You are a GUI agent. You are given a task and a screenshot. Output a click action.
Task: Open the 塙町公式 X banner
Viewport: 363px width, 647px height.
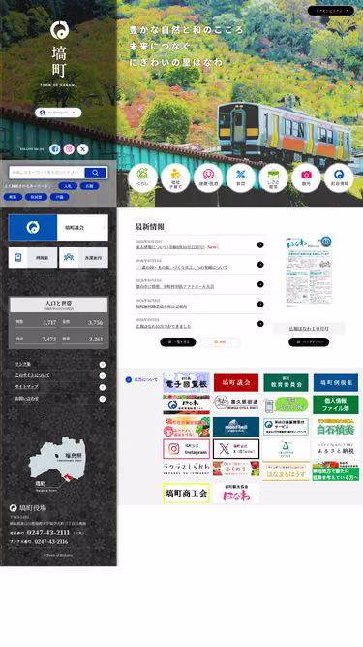click(236, 449)
